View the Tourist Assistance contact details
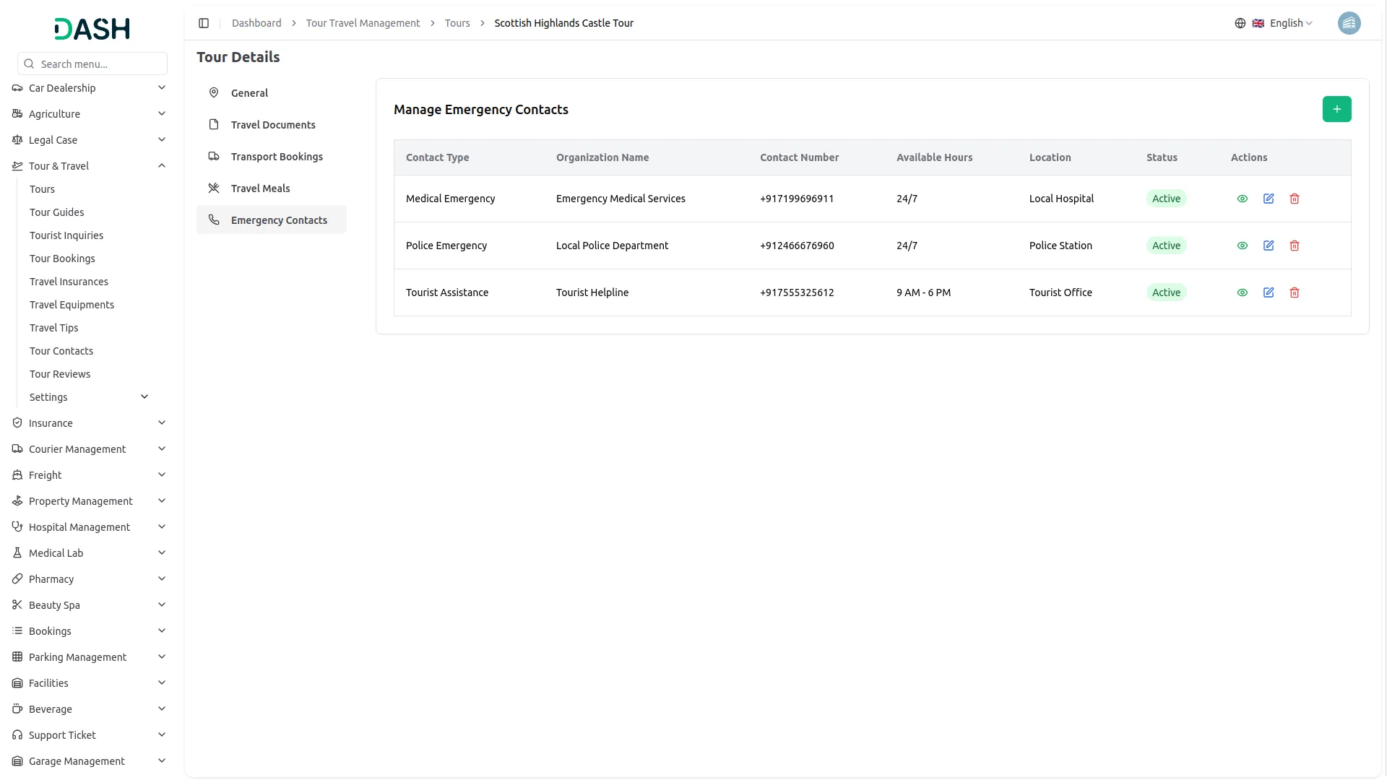This screenshot has width=1387, height=780. click(x=1243, y=292)
